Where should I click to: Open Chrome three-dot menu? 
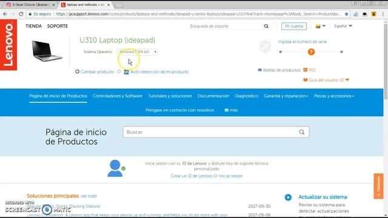click(383, 14)
